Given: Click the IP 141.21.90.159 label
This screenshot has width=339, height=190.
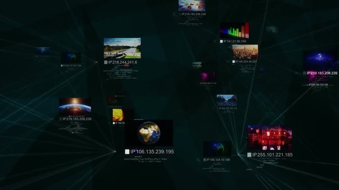Looking at the screenshot, I should tap(235, 41).
